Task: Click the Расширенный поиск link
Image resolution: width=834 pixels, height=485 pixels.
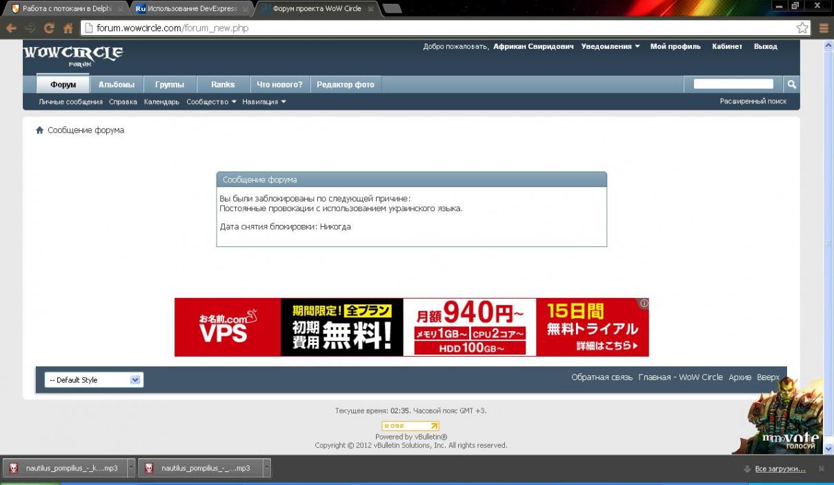Action: 753,101
